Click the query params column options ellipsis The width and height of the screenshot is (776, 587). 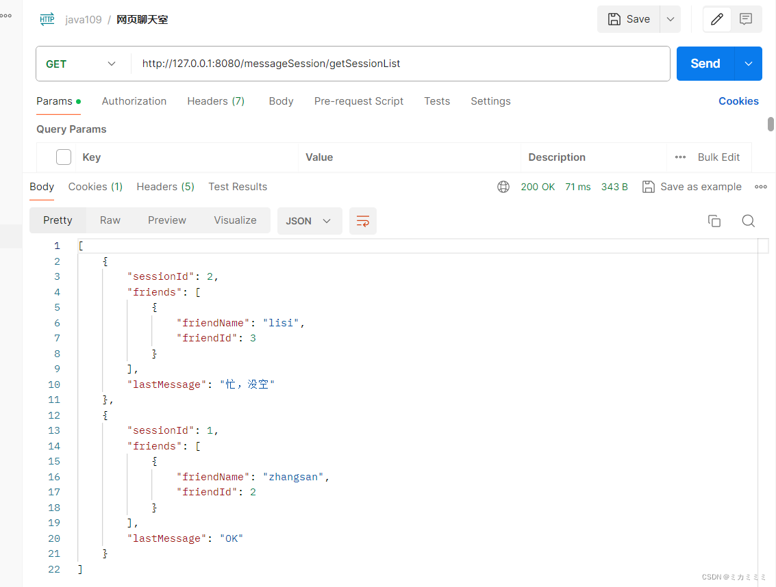click(x=681, y=157)
